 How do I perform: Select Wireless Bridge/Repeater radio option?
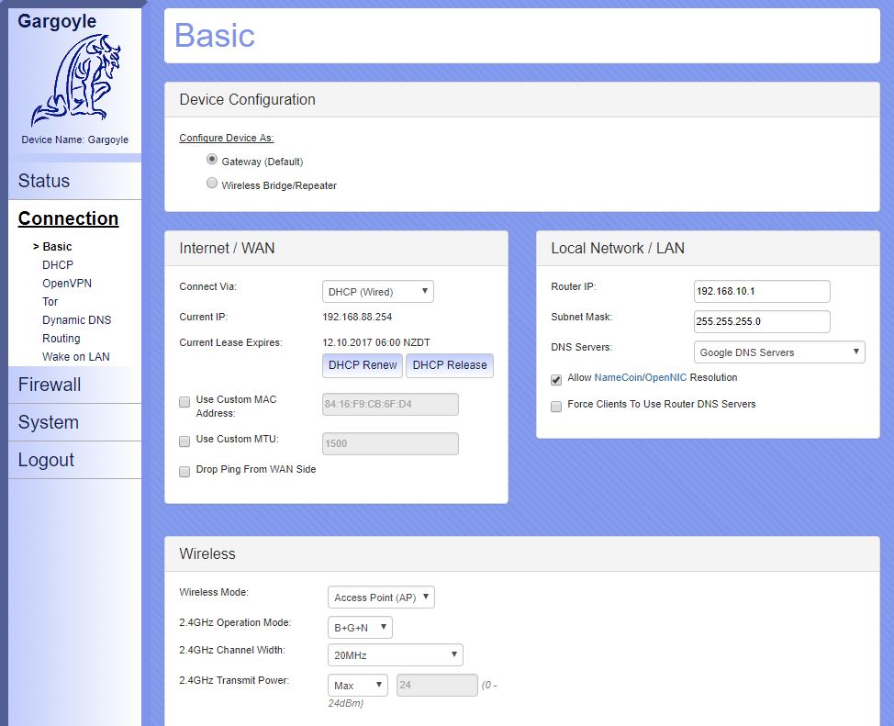(x=213, y=184)
